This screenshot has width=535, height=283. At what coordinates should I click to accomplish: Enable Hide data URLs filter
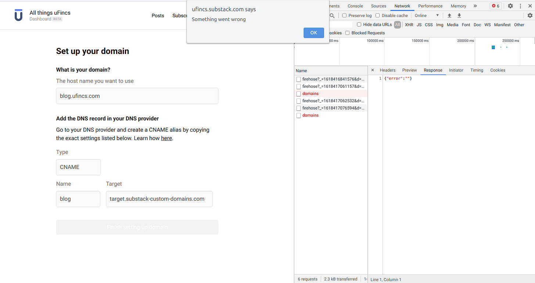point(359,25)
